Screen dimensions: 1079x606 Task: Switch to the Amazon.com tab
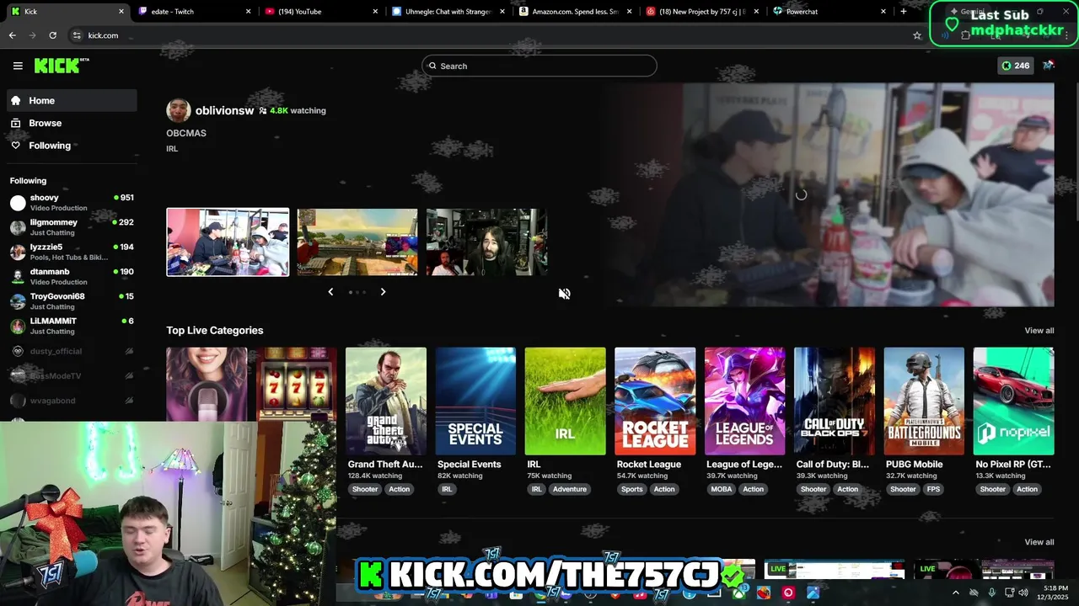(576, 12)
